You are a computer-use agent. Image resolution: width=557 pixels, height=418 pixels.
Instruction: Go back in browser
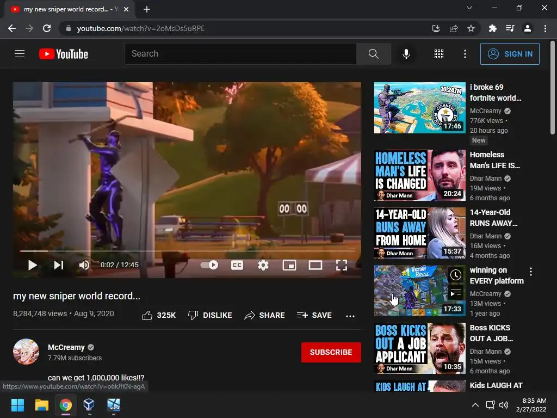click(12, 28)
